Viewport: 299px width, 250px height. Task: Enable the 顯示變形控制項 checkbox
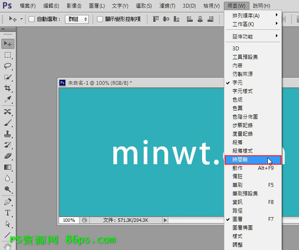click(x=100, y=19)
